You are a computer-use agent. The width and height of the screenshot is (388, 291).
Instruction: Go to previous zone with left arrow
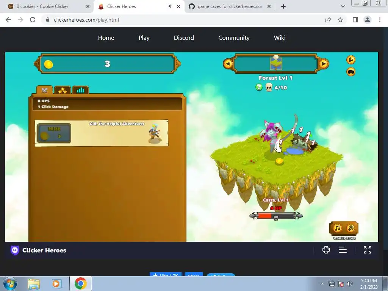[228, 64]
